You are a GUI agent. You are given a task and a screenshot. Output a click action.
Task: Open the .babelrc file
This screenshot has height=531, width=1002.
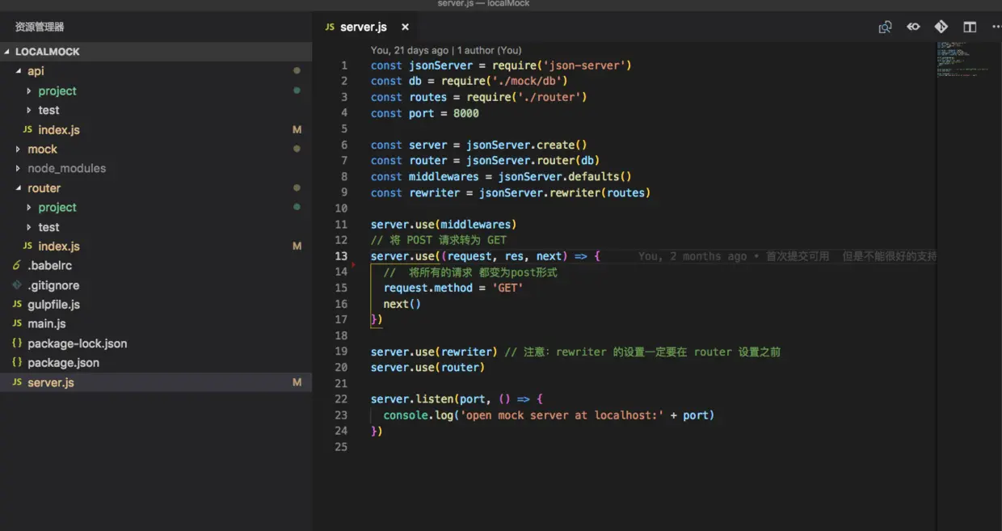pyautogui.click(x=50, y=266)
